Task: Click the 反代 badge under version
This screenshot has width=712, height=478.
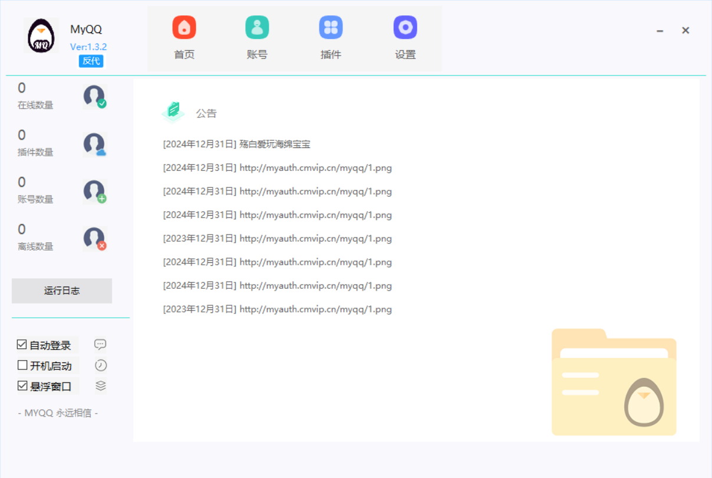Action: pos(91,61)
